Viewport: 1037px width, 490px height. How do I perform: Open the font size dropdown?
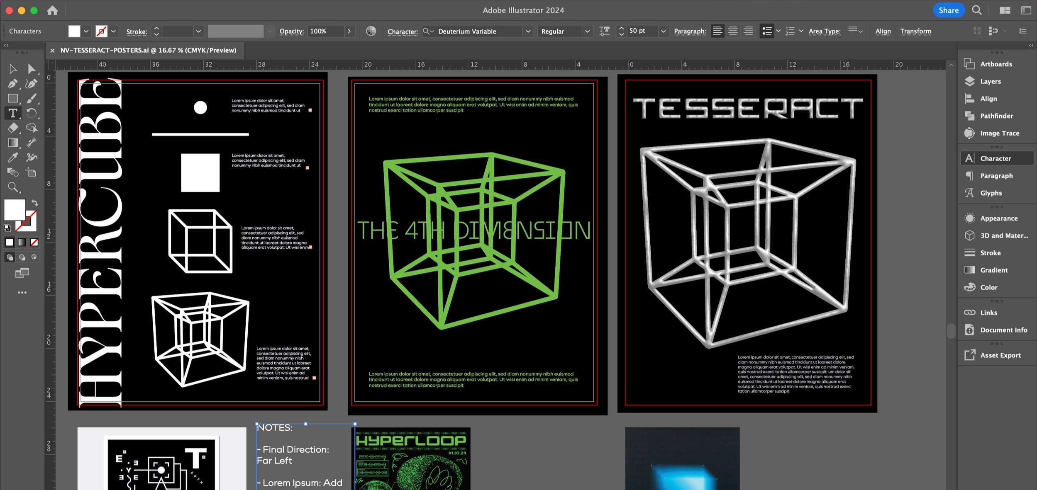click(663, 31)
